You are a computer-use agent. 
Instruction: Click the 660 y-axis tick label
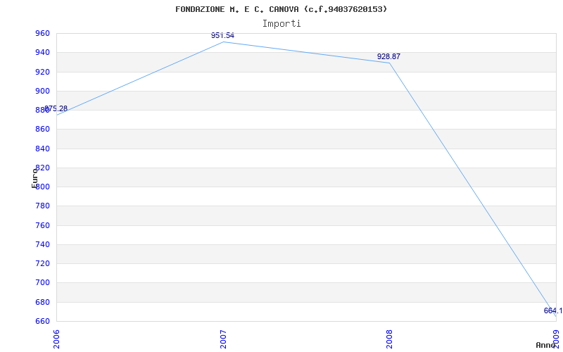[42, 321]
